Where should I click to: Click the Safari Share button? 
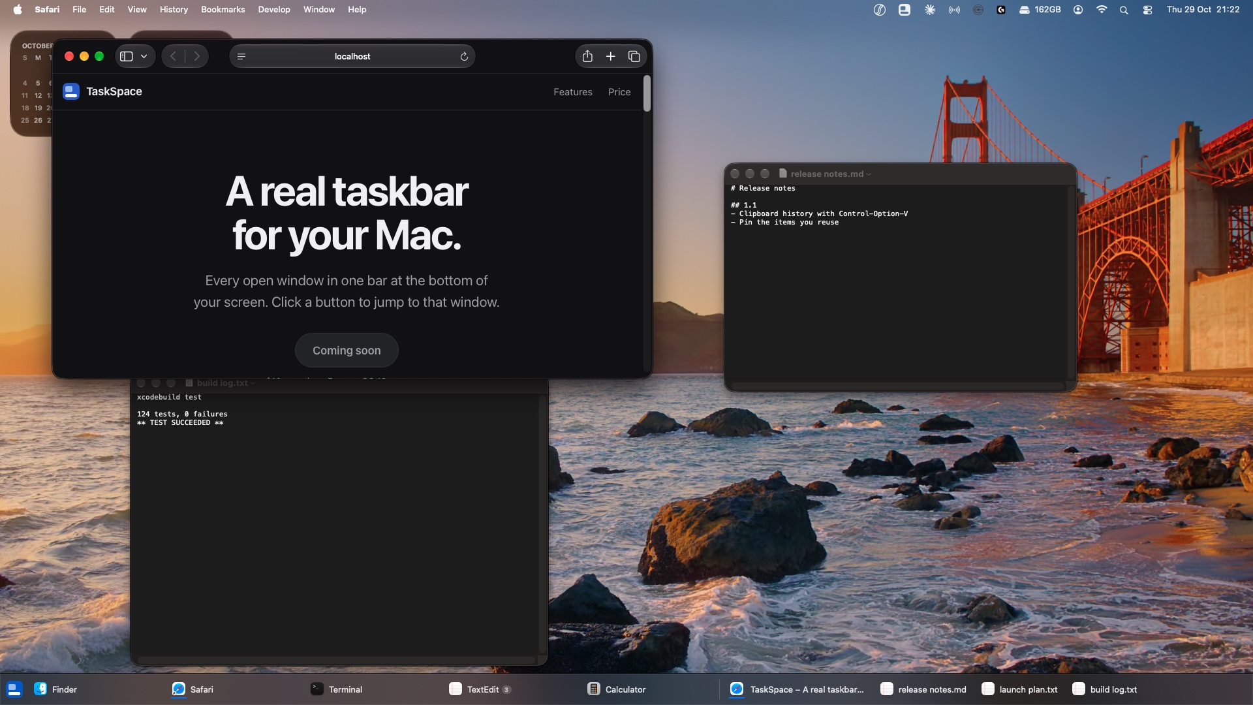(x=587, y=56)
